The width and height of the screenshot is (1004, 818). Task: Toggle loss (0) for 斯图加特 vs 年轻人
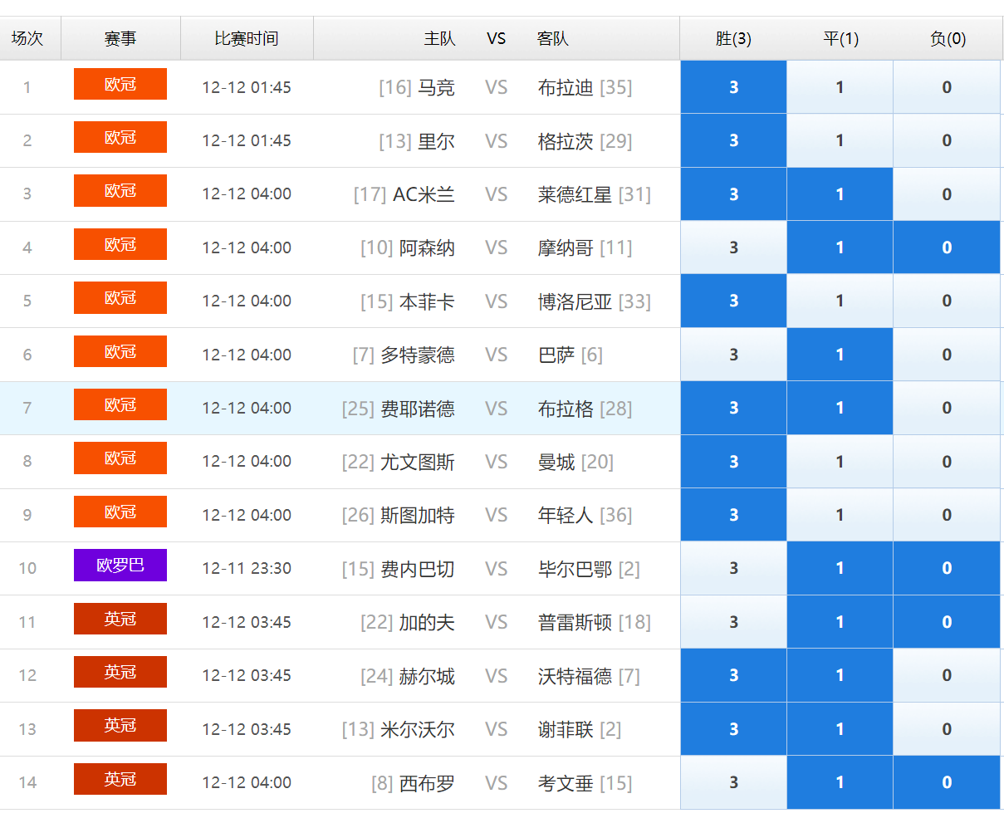click(x=947, y=515)
